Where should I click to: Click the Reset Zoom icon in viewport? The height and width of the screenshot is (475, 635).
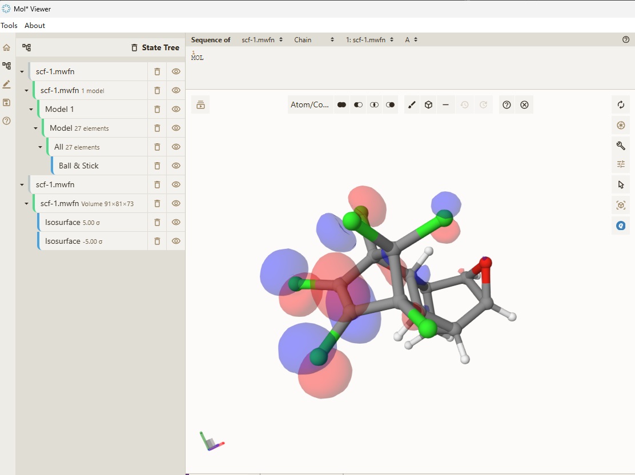click(621, 105)
